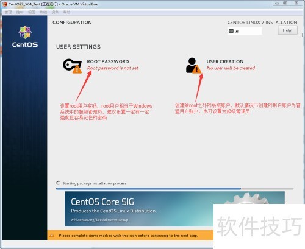Viewport: 305px width, 249px height.
Task: Click 'CENTOS LINUX 7 INSTALLATION' title
Action: tap(262, 23)
